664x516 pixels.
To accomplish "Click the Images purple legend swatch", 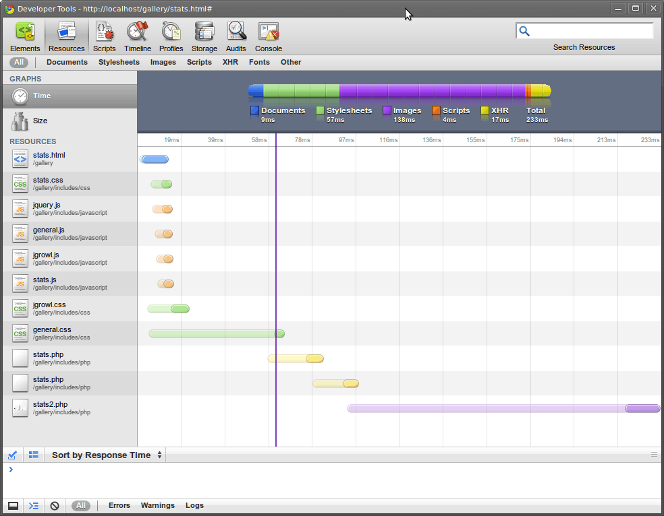I will tap(387, 110).
